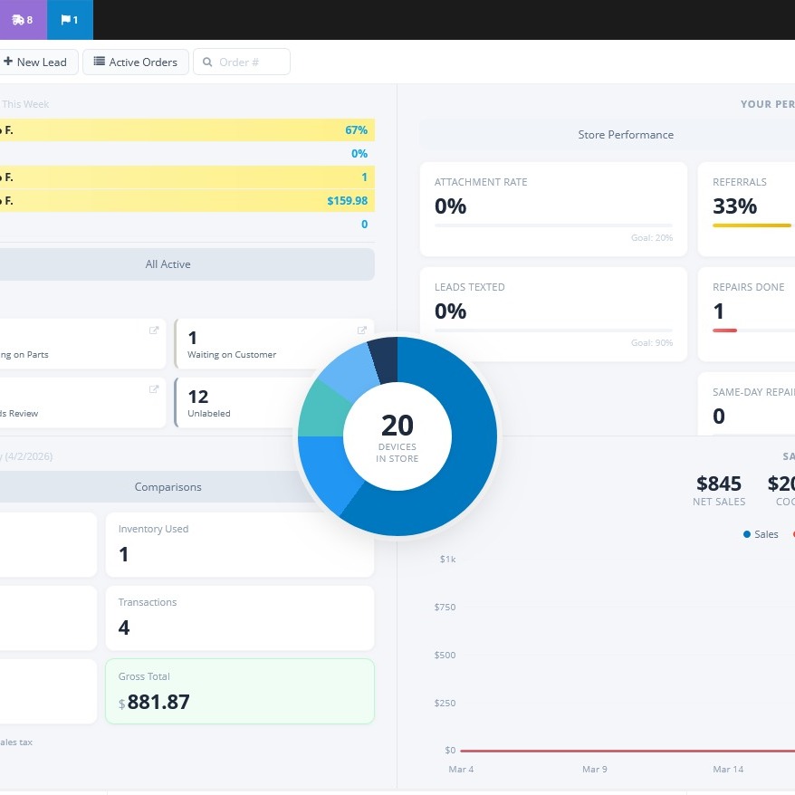Click the purple truck icon showing 8
The height and width of the screenshot is (795, 795).
pyautogui.click(x=20, y=20)
